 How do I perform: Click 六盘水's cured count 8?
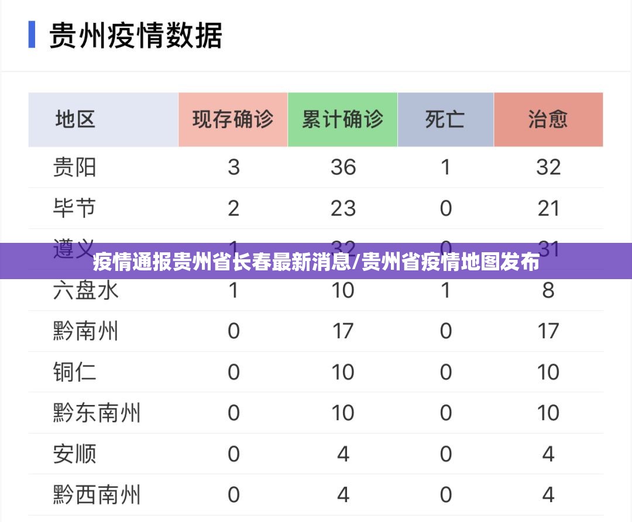(x=548, y=290)
